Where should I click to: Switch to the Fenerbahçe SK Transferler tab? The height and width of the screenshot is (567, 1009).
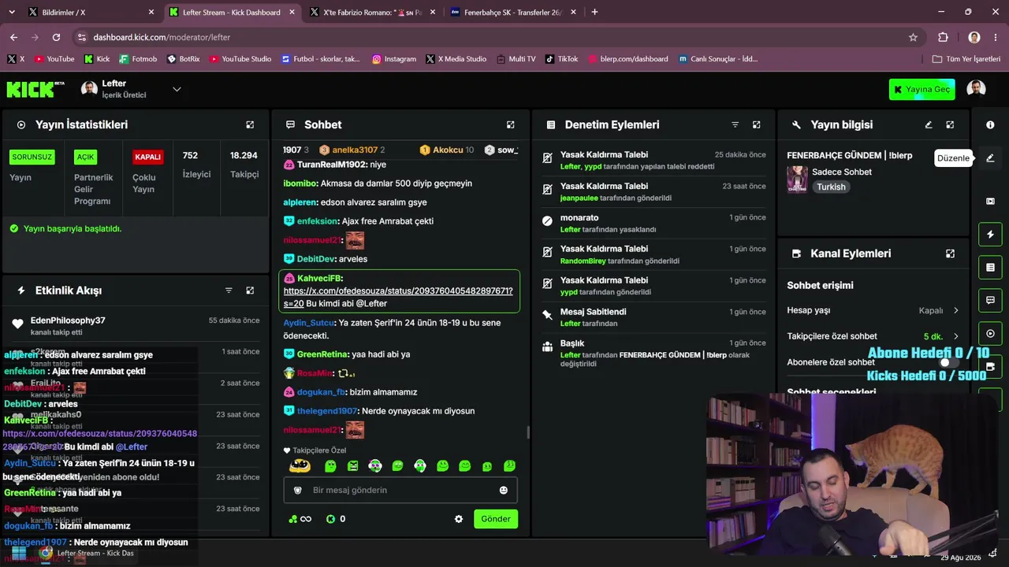click(512, 12)
